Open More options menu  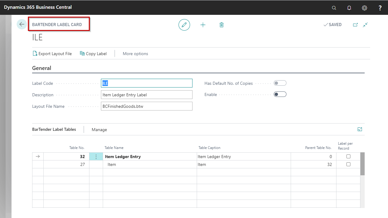click(135, 54)
